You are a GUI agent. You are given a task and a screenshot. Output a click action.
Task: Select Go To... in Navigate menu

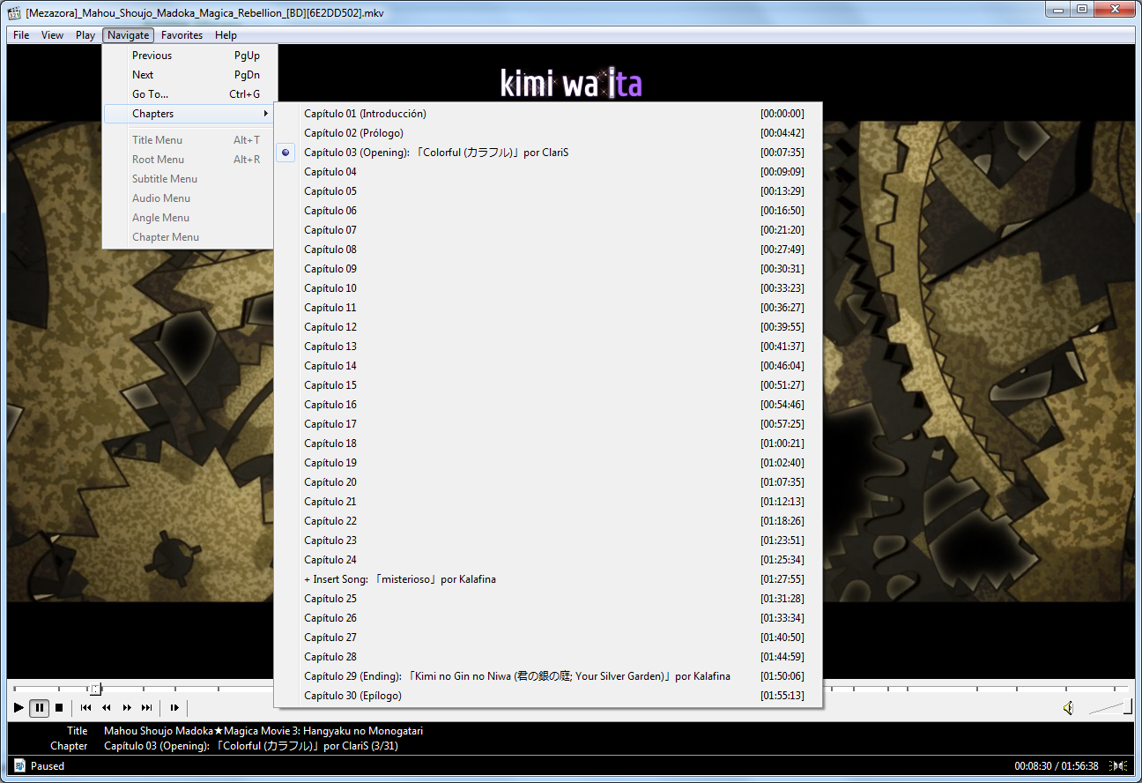tap(150, 94)
